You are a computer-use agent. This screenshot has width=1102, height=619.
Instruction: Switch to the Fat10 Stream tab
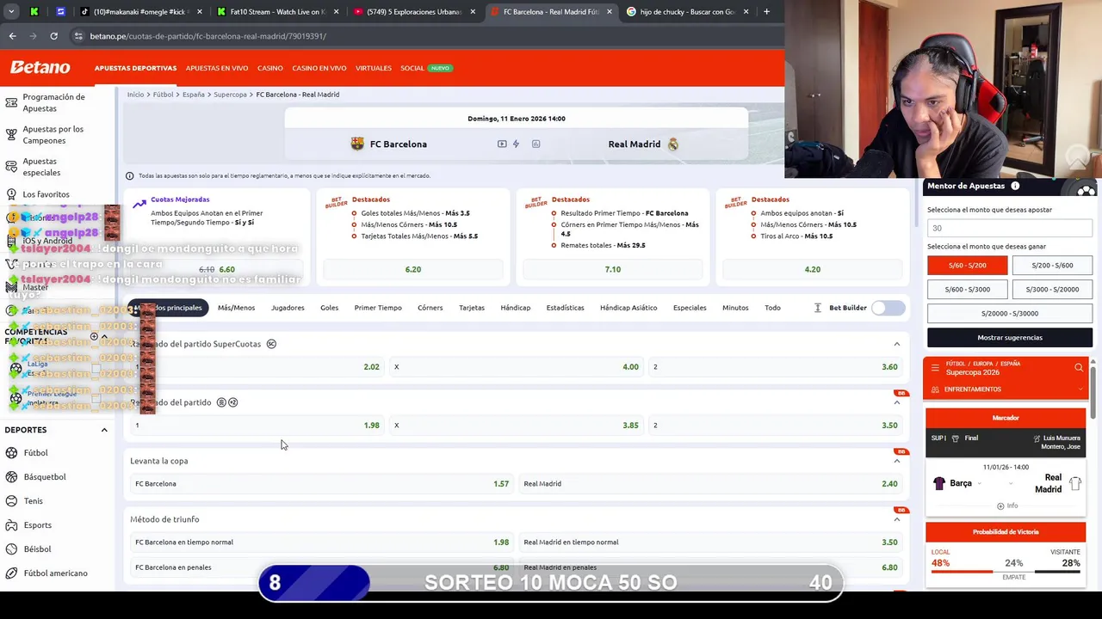(278, 12)
